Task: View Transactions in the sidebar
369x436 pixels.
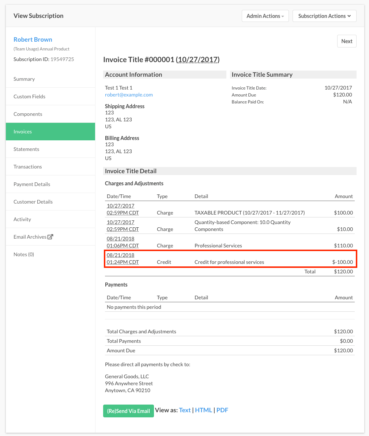Action: tap(50, 167)
